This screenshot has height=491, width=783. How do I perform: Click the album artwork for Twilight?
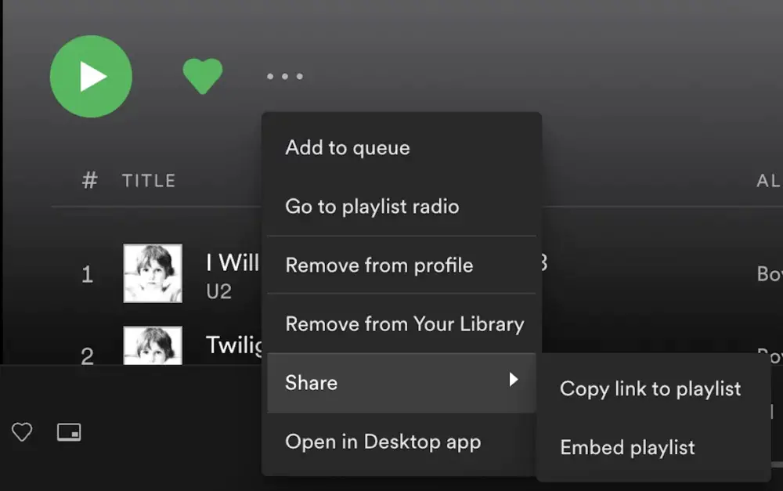(152, 345)
